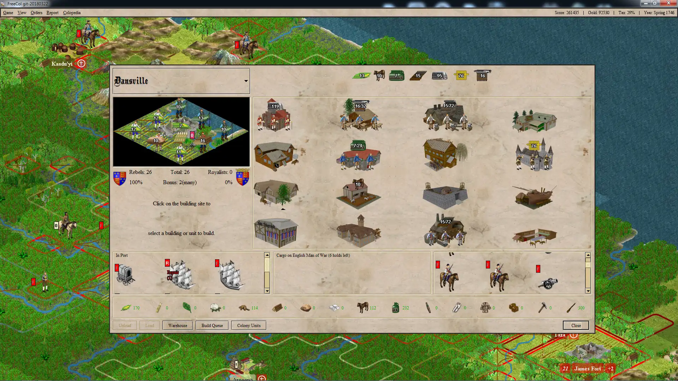This screenshot has height=381, width=678.
Task: Click the Close button to dismiss colony
Action: pos(576,325)
